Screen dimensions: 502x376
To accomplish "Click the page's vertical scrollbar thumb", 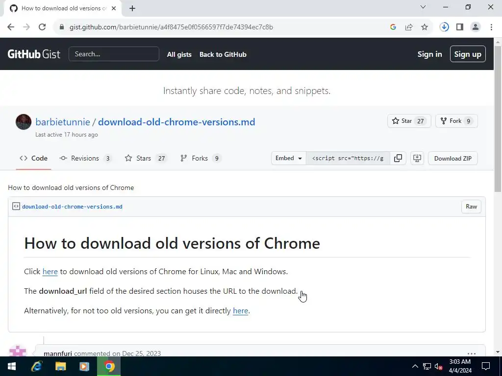I will (x=498, y=117).
